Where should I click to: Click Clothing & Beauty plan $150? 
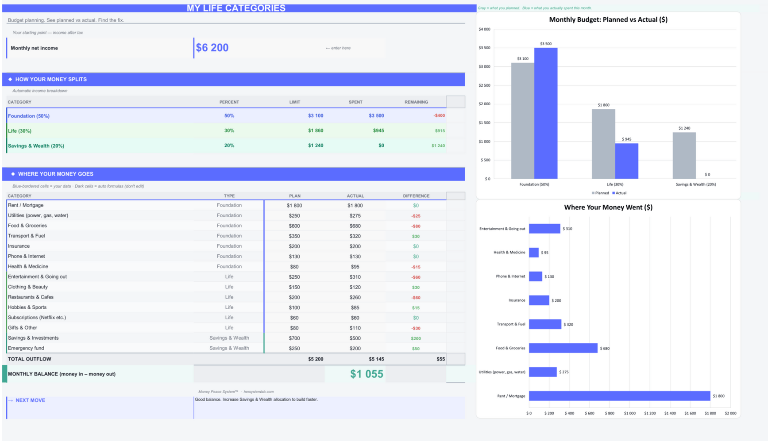coord(294,287)
